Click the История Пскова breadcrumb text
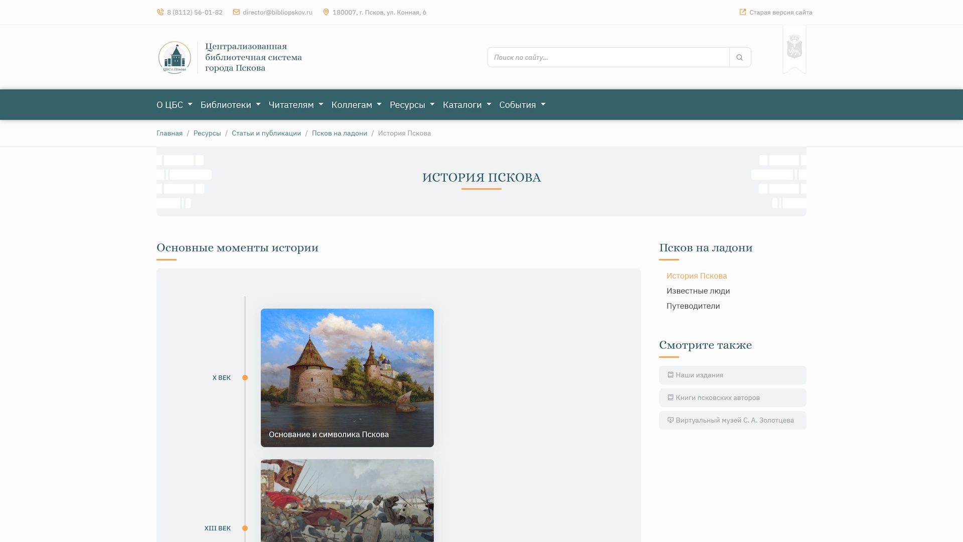This screenshot has height=542, width=963. pyautogui.click(x=404, y=133)
